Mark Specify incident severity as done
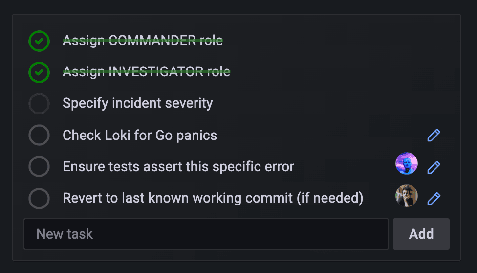477x273 pixels. (x=39, y=104)
